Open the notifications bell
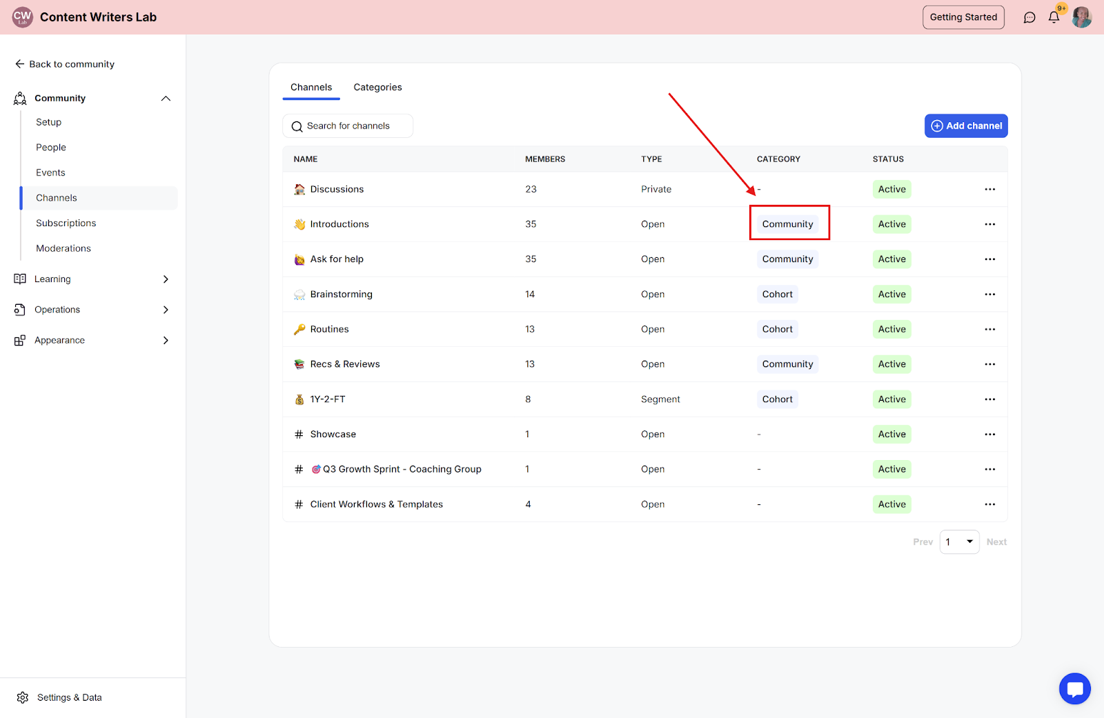Image resolution: width=1104 pixels, height=718 pixels. pos(1054,17)
